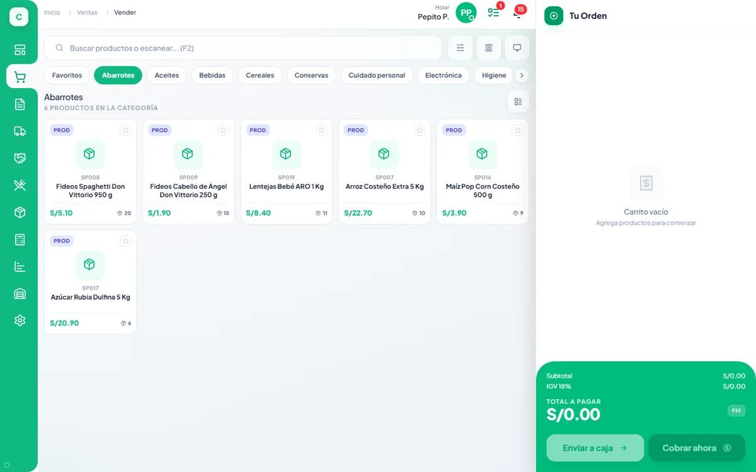Favorite Azúcar Rubia Dulfina 5 Kg star
Image resolution: width=756 pixels, height=472 pixels.
(125, 241)
